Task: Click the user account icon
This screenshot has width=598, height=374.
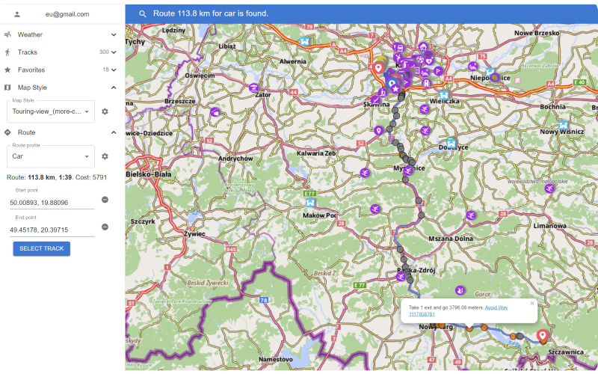Action: [17, 14]
